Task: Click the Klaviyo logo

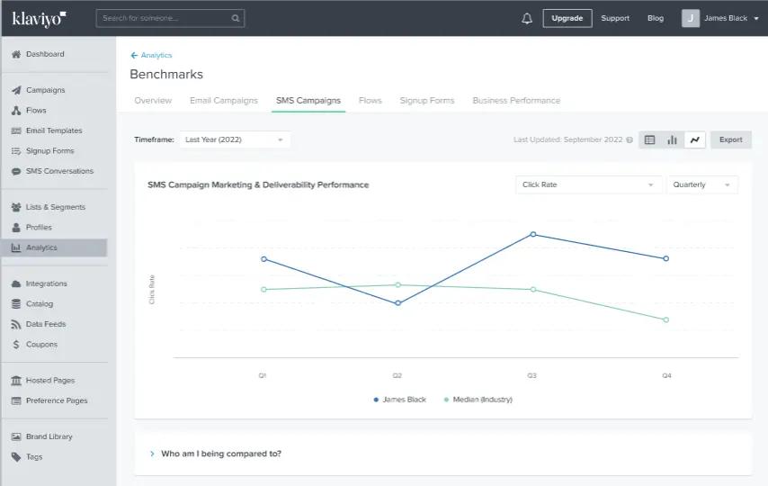Action: (x=39, y=19)
